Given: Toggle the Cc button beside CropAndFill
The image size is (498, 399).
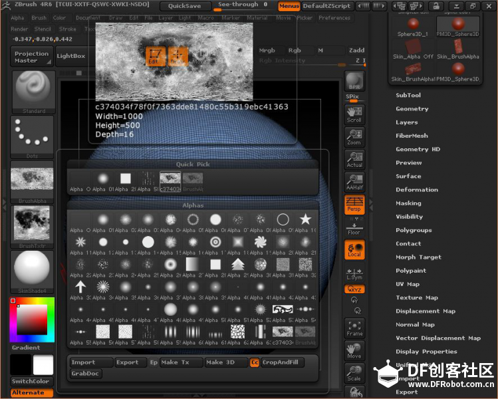Looking at the screenshot, I should click(255, 362).
